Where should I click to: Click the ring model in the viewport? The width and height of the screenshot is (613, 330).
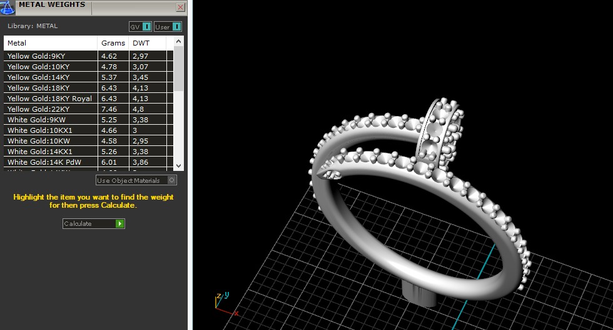(x=420, y=203)
